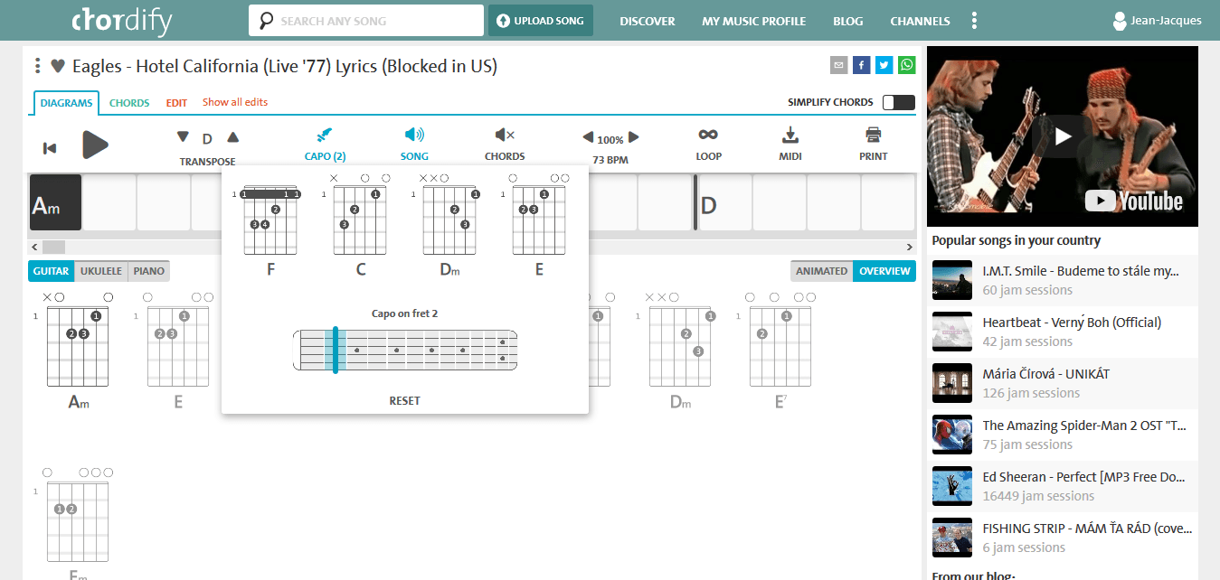This screenshot has width=1220, height=580.
Task: Open Ed Sheeran - Perfect song
Action: [x=1064, y=486]
